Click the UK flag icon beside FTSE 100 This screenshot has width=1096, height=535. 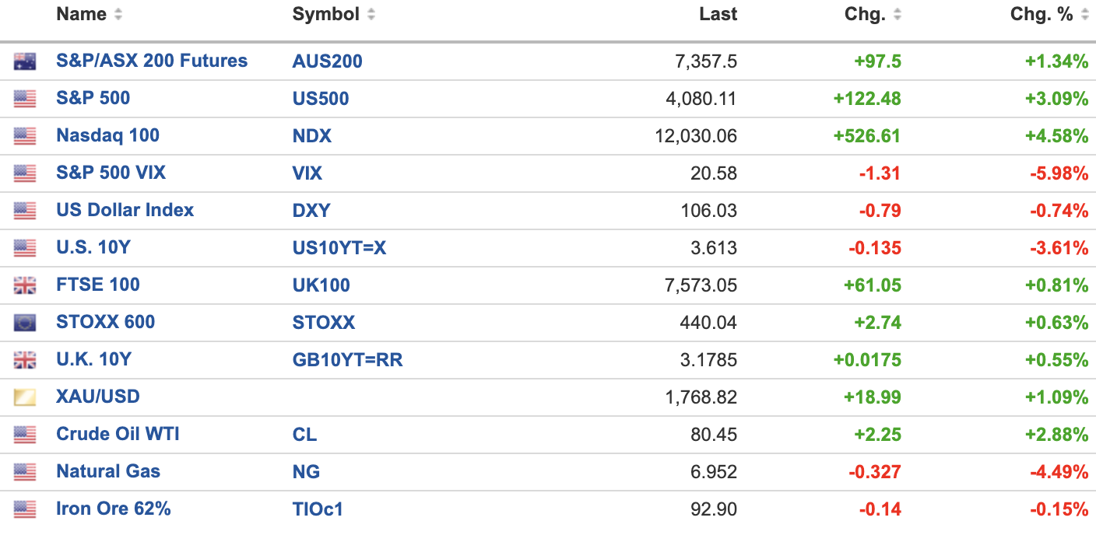click(25, 285)
